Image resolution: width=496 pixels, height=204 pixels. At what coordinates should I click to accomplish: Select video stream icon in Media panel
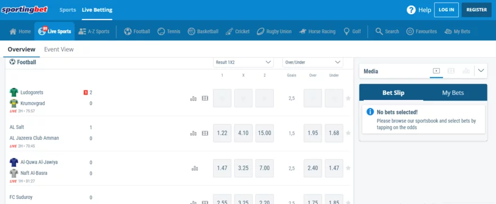point(436,71)
